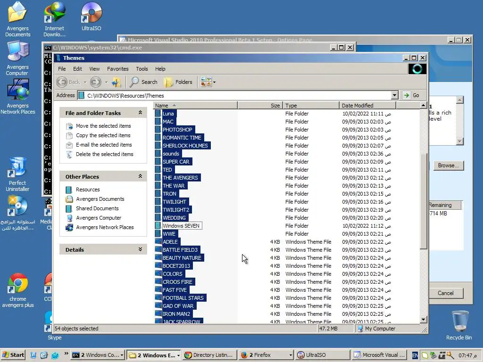Open the Help menu

coord(160,69)
